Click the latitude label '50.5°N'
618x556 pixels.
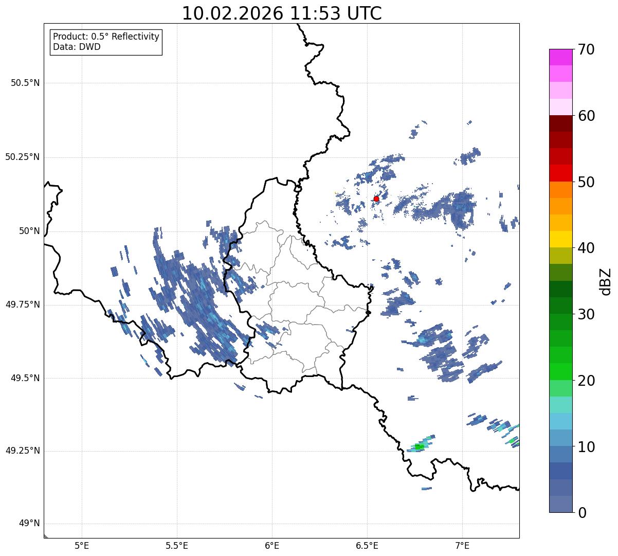[x=25, y=83]
